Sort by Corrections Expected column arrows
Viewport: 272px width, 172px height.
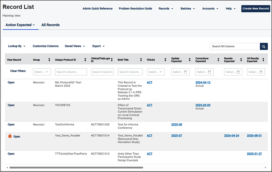(x=218, y=60)
